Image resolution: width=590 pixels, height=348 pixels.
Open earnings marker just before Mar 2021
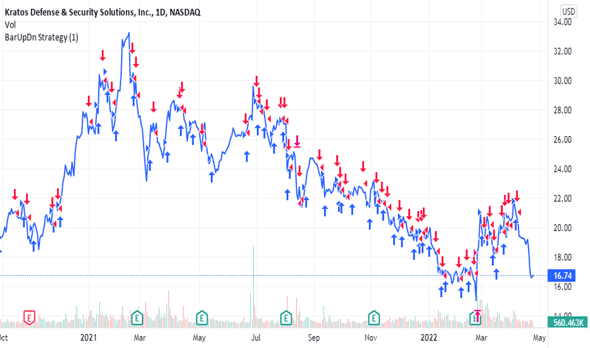pyautogui.click(x=137, y=318)
